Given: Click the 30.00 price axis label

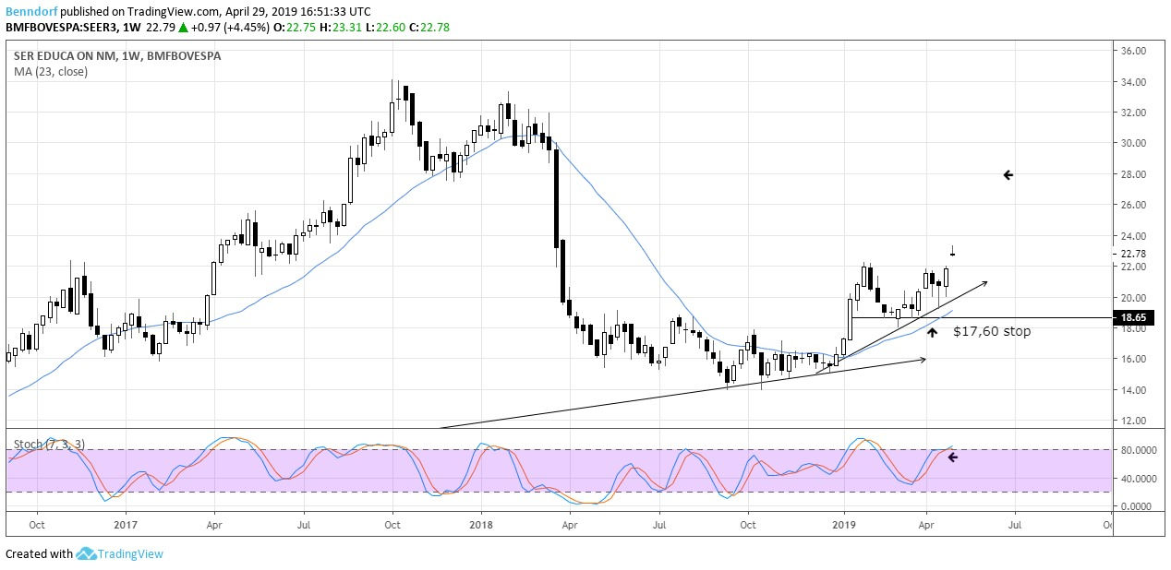Looking at the screenshot, I should [x=1135, y=144].
